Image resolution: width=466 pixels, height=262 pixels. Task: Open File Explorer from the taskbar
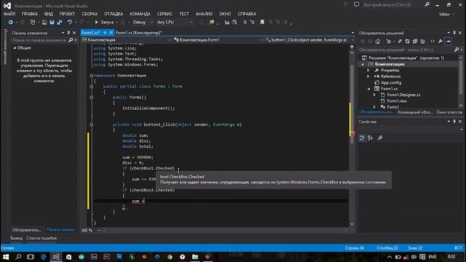(195, 257)
